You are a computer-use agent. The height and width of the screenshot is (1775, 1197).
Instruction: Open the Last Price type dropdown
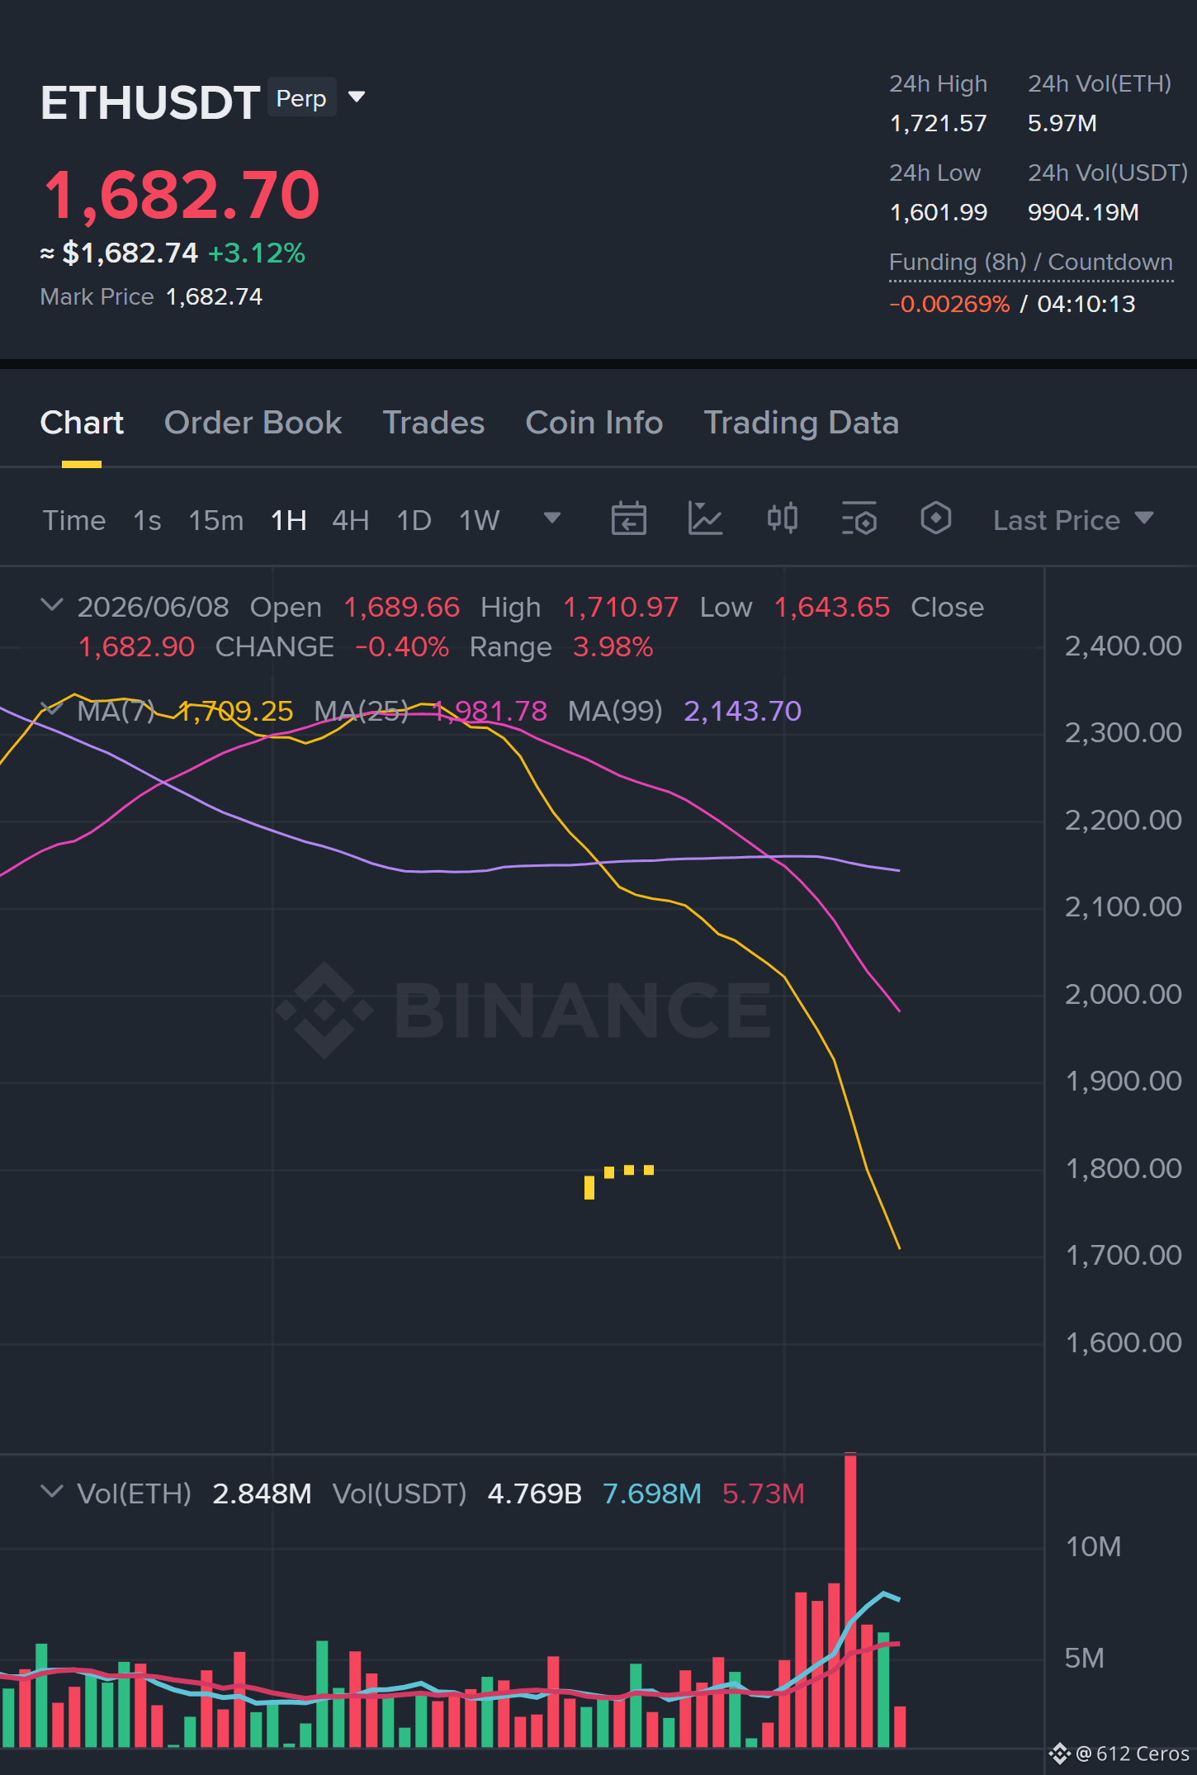[x=1072, y=520]
